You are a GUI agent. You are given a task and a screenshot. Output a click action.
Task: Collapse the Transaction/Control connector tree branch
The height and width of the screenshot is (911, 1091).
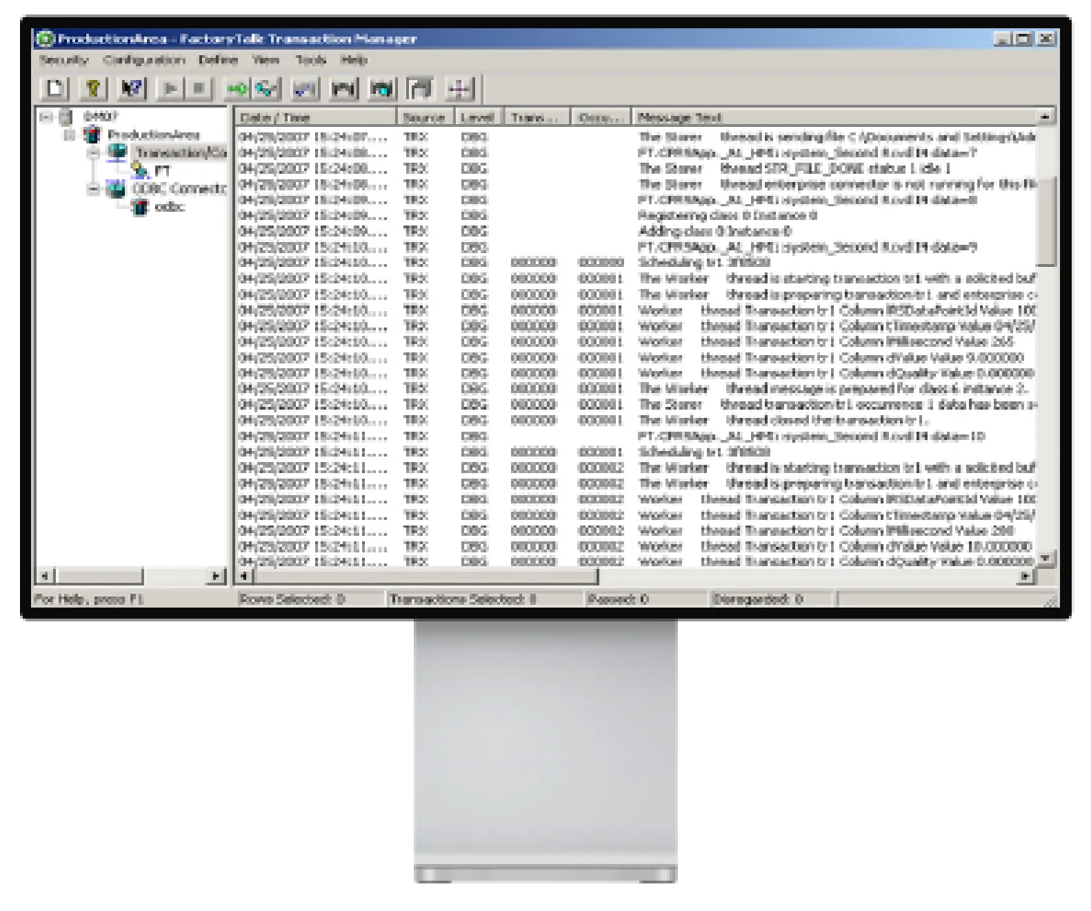click(94, 152)
